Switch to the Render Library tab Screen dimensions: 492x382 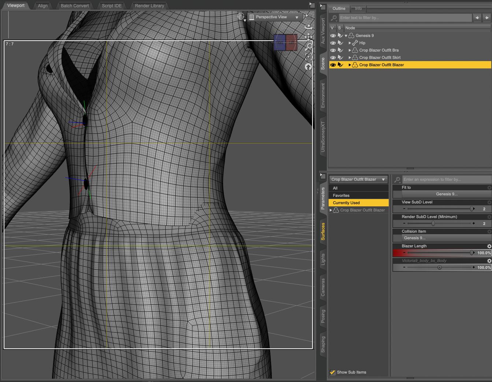point(149,6)
